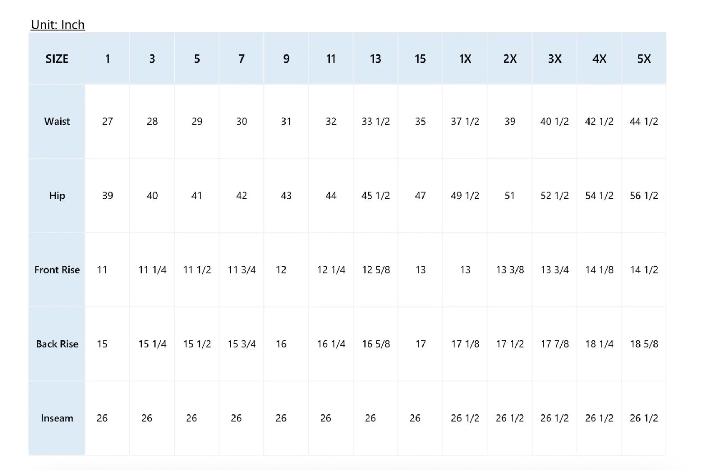Click front rise value 14 1/8
The image size is (701, 470).
click(599, 270)
